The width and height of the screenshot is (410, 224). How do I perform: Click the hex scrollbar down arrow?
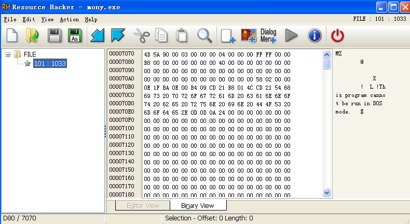click(x=326, y=193)
